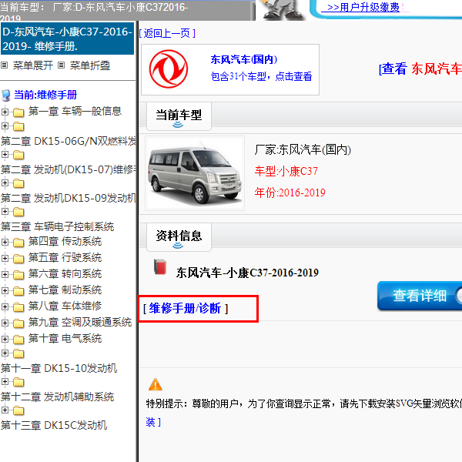Expand 第四章 传动系统 tree node
The image size is (462, 462).
5,242
